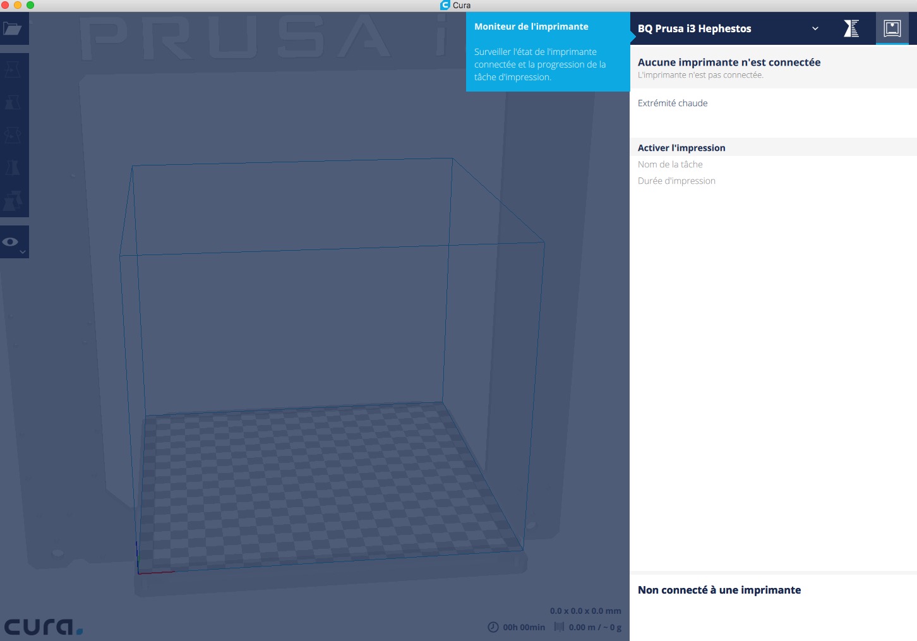Select the Move tool in left toolbar
The width and height of the screenshot is (917, 641).
pyautogui.click(x=13, y=69)
